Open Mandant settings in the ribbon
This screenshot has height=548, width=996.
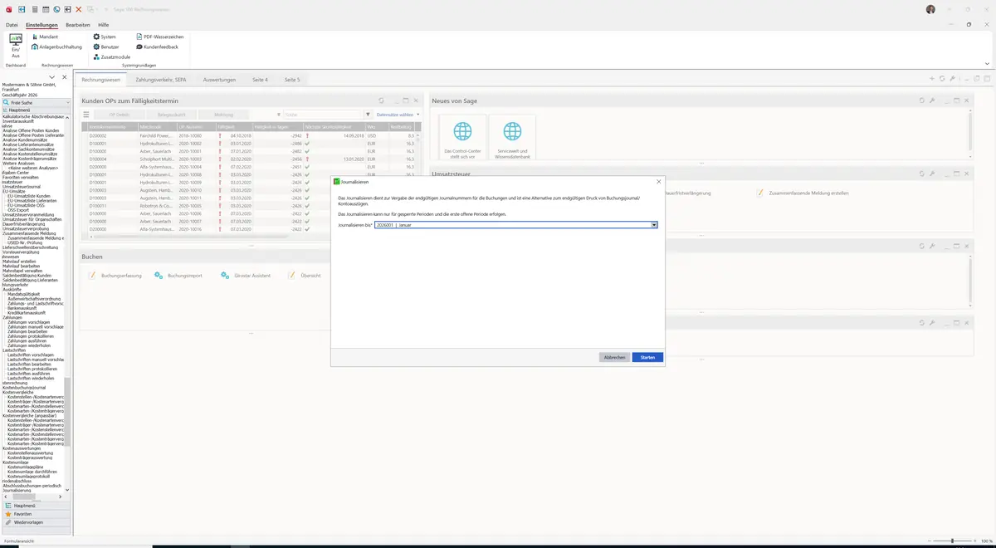[x=45, y=37]
